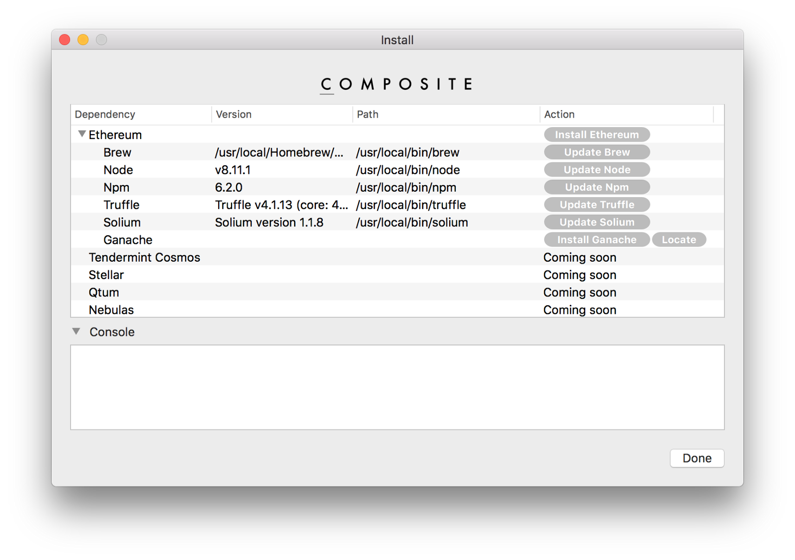Collapse the Ethereum dependency group
795x560 pixels.
pyautogui.click(x=82, y=134)
